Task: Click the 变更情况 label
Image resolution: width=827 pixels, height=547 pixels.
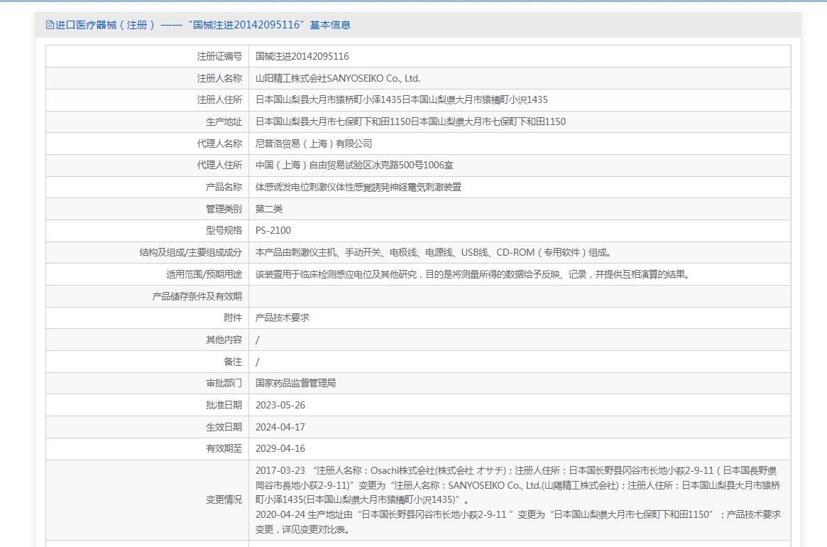Action: tap(224, 499)
